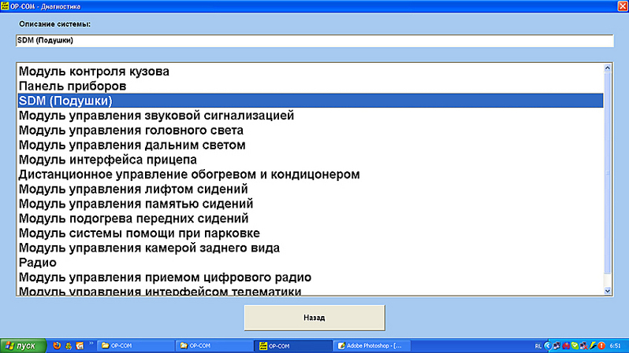Select 'Модуль интерфейса прицепа' entry
629x353 pixels.
click(311, 160)
